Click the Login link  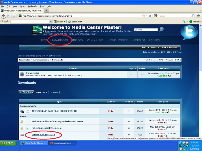pos(163,47)
